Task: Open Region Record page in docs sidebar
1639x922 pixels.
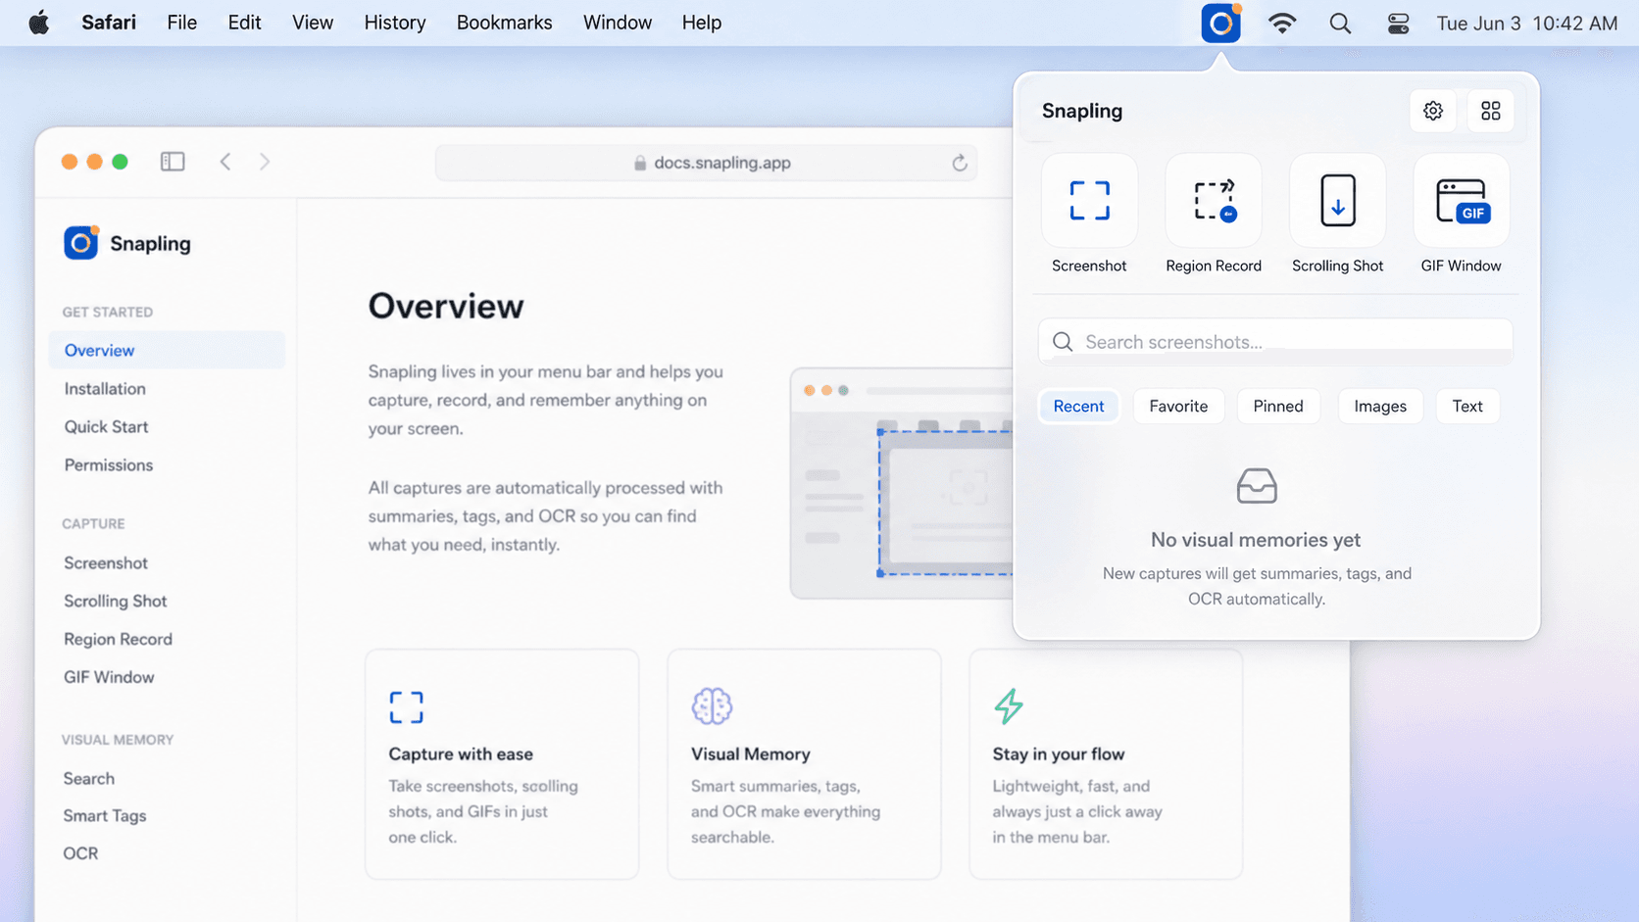Action: (118, 640)
